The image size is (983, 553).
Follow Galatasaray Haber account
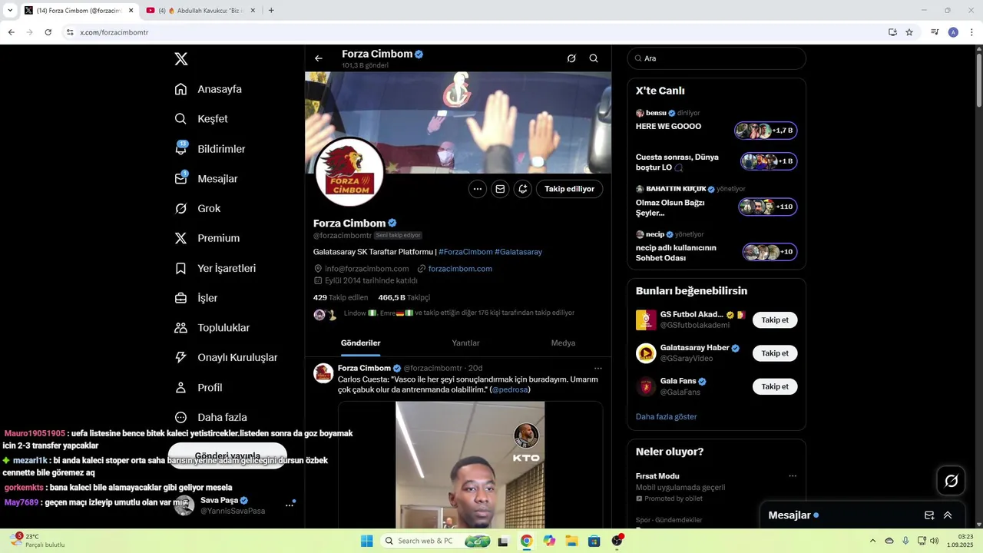pos(775,353)
